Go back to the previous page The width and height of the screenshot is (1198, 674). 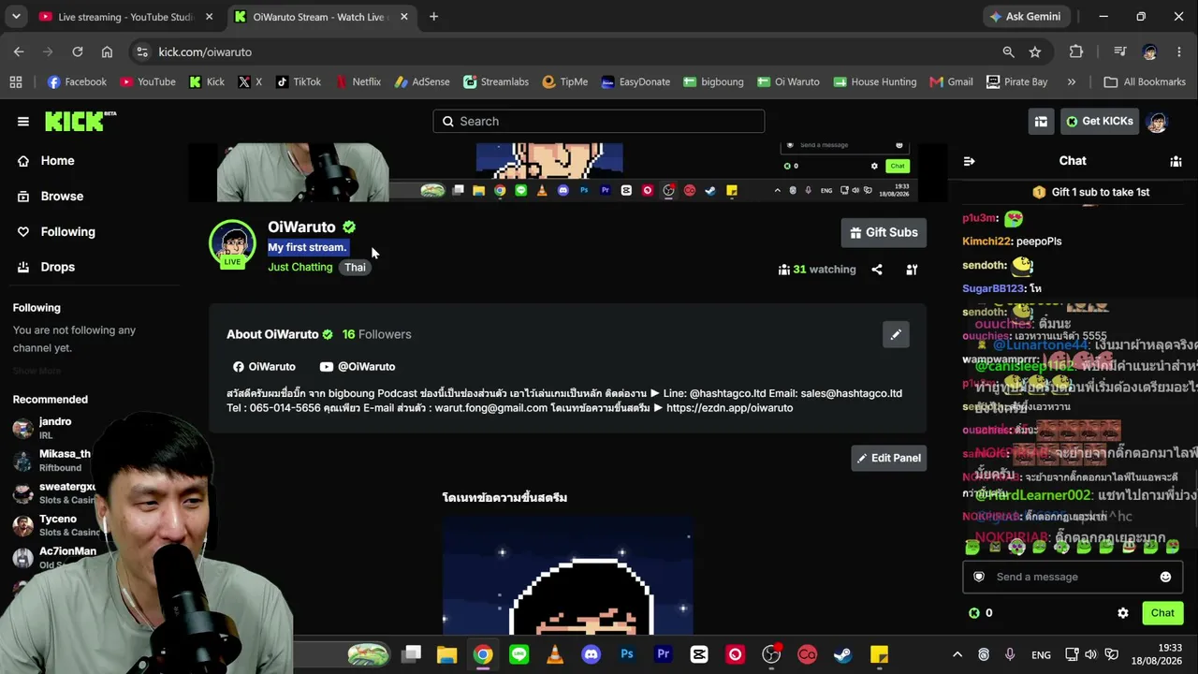19,51
